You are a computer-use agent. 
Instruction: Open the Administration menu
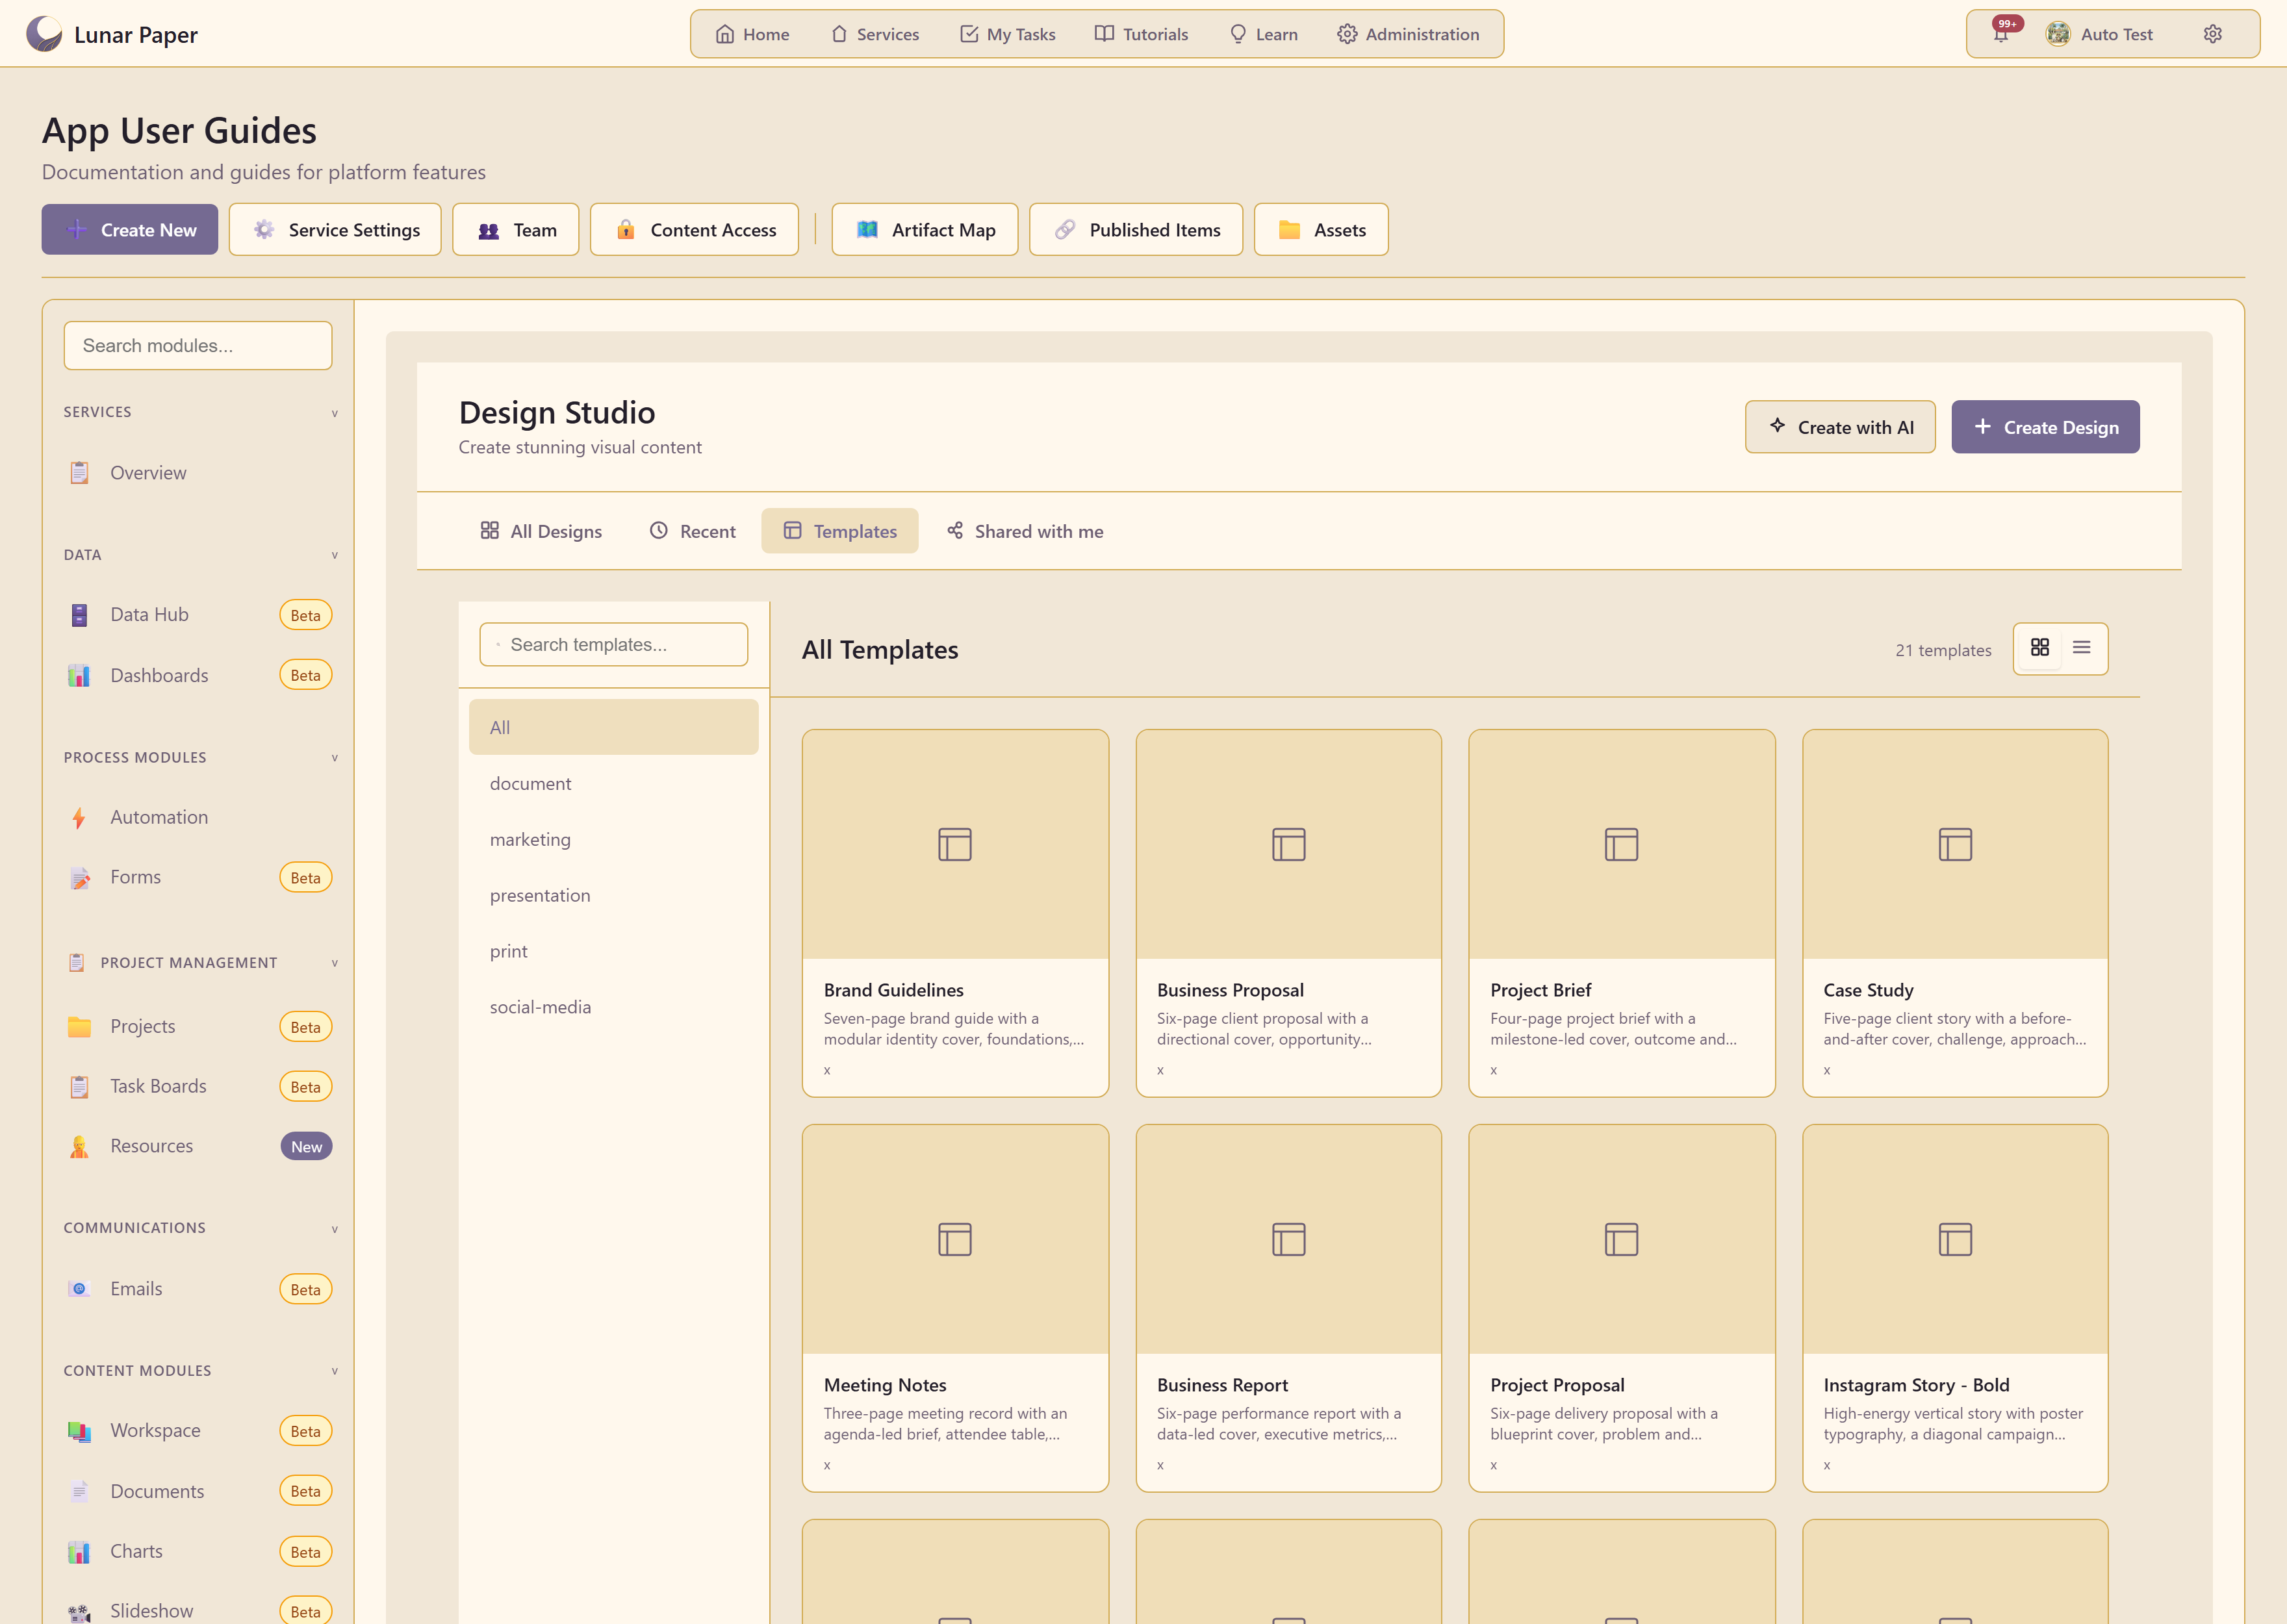pos(1408,34)
